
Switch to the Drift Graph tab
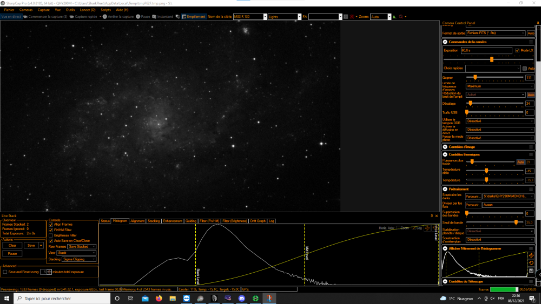[x=258, y=221]
